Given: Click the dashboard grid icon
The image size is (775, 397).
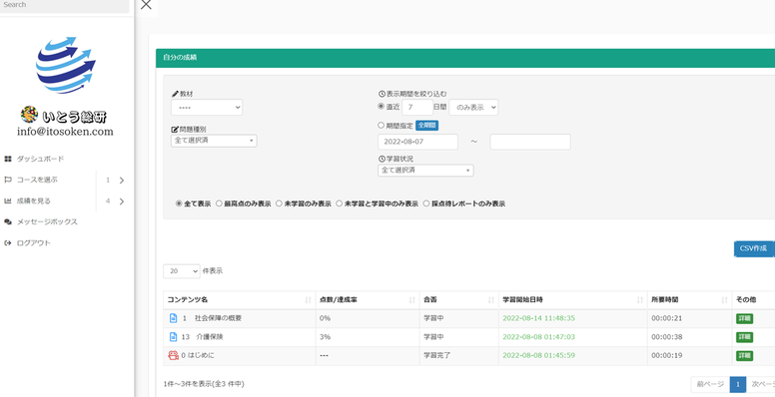Looking at the screenshot, I should point(7,159).
